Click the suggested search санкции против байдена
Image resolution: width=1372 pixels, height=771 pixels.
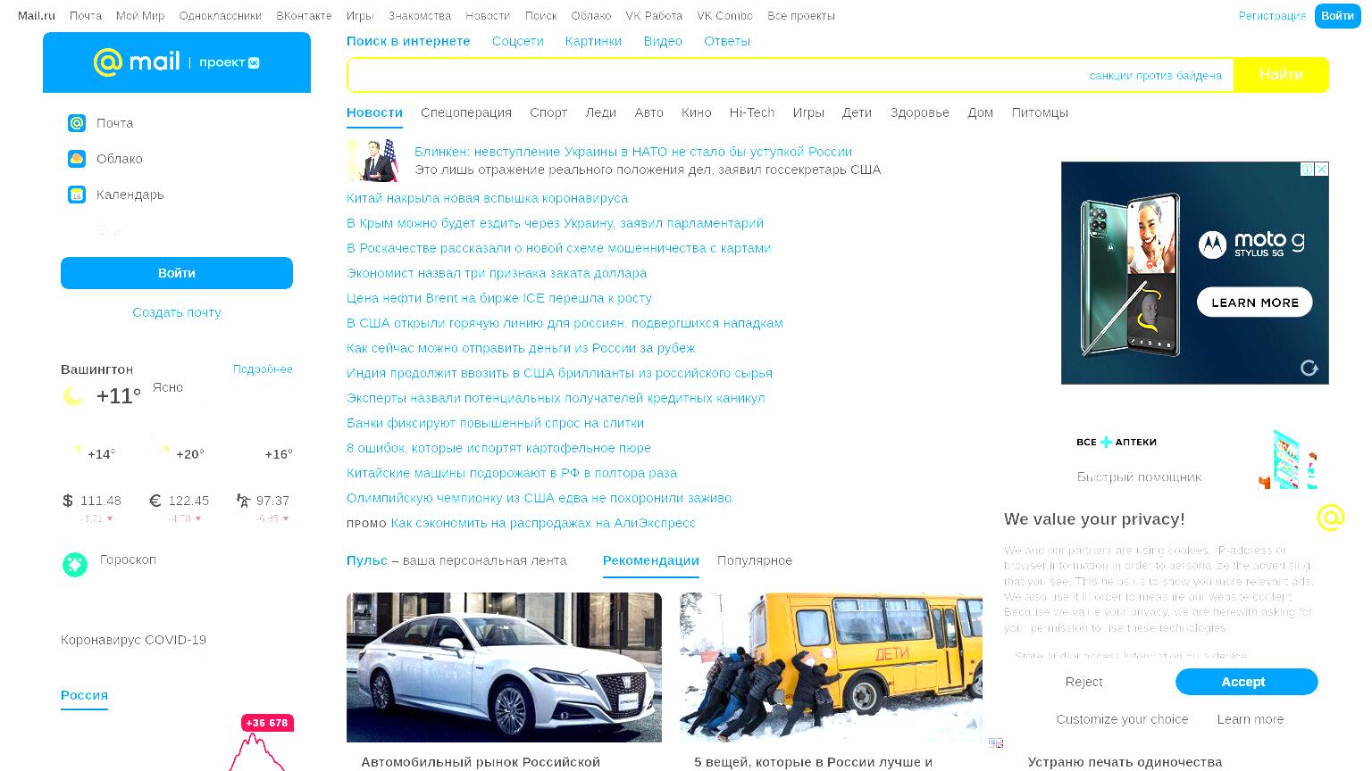[x=1156, y=76]
